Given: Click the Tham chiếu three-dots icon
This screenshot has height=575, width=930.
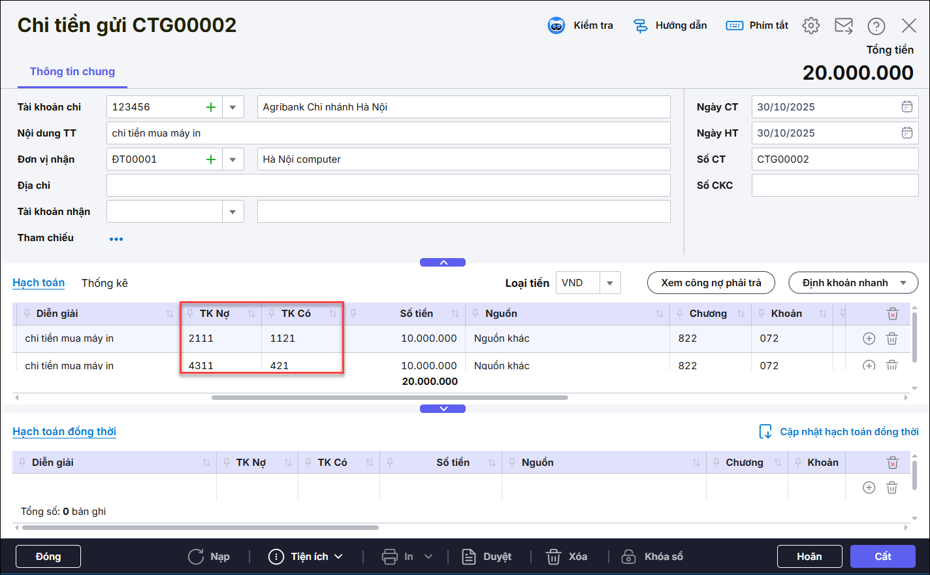Looking at the screenshot, I should click(x=116, y=239).
